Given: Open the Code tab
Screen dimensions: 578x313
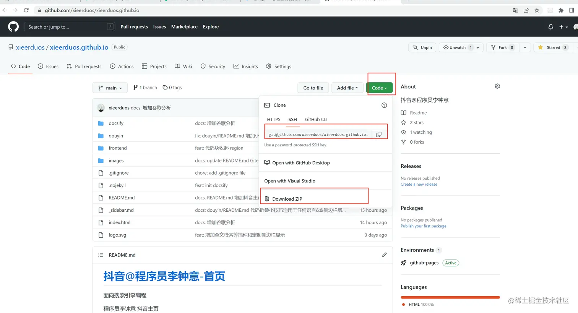Looking at the screenshot, I should [20, 66].
